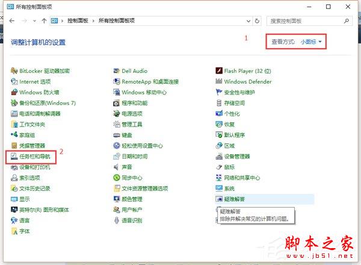Click 所有控制面板项 breadcrumb segment
The width and height of the screenshot is (361, 265).
click(117, 20)
